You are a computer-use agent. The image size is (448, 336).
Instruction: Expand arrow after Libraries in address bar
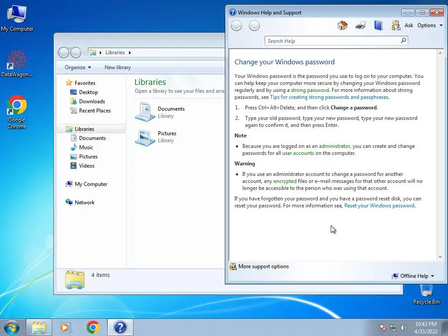coord(129,52)
